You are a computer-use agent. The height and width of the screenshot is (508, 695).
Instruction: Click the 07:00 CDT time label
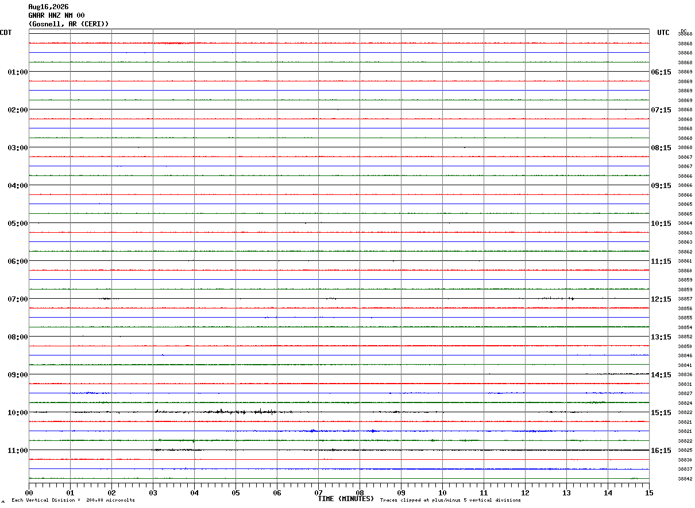pyautogui.click(x=17, y=299)
